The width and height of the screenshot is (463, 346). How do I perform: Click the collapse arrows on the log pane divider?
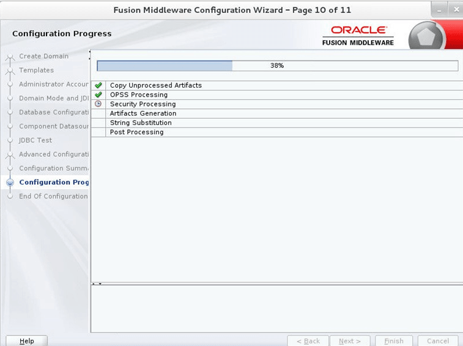tap(97, 284)
